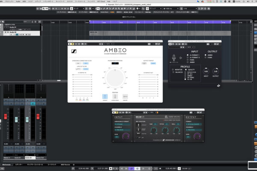Click the Stop button in the transport bar
The image size is (257, 171).
[137, 168]
